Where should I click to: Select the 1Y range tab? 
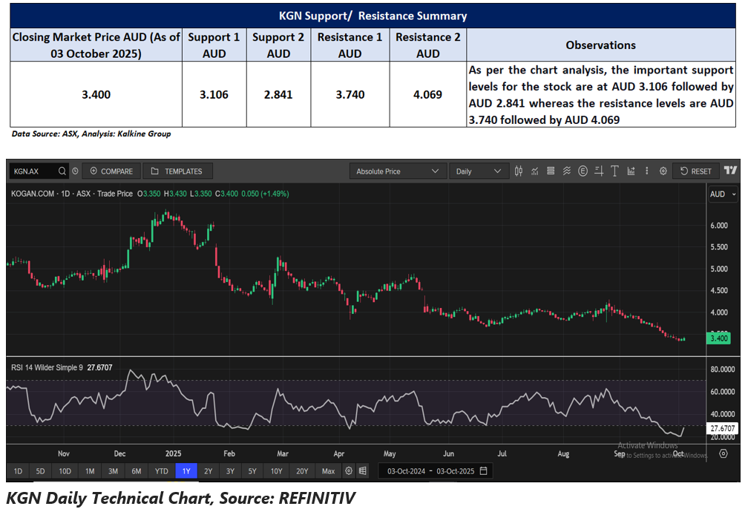point(186,471)
